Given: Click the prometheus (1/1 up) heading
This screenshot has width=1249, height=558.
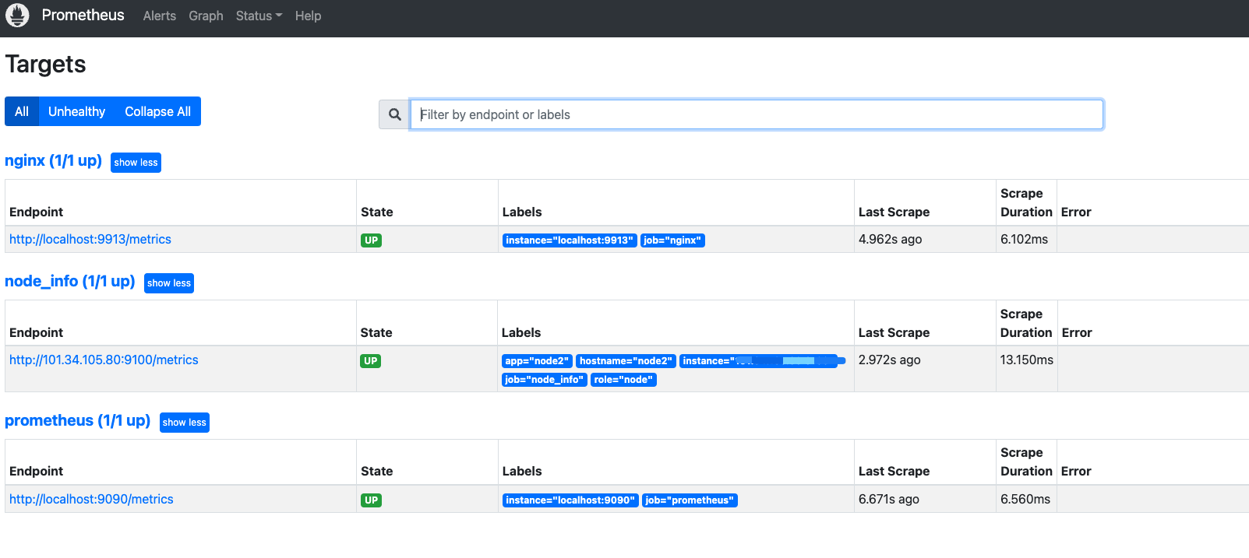Looking at the screenshot, I should (77, 420).
